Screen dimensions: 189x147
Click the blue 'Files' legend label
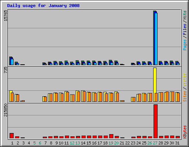[x=185, y=29]
